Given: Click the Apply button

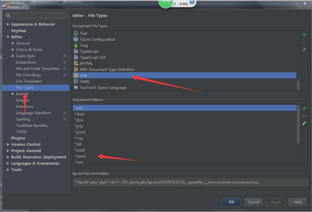Looking at the screenshot, I should 276,202.
